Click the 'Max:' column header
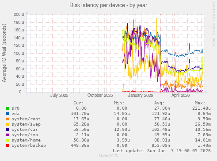Viewport: 217px width, 161px height. [200, 103]
